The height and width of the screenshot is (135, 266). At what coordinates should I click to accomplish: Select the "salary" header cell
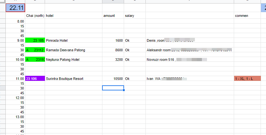tap(135, 16)
